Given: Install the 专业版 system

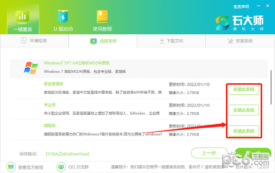Looking at the screenshot, I should [244, 110].
